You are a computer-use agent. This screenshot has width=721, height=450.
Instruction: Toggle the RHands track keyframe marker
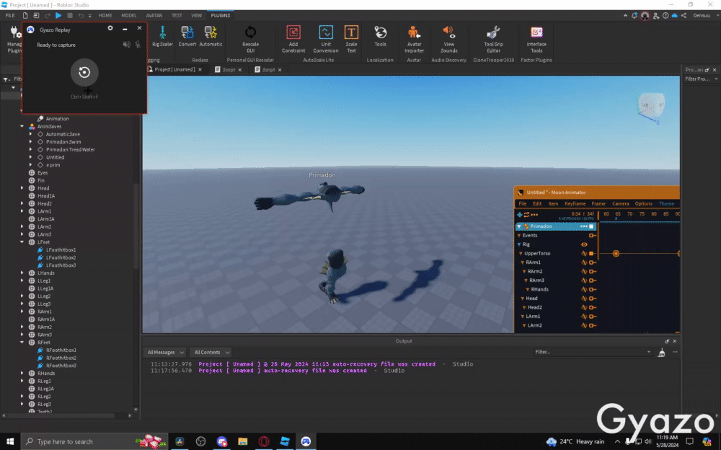click(x=592, y=289)
